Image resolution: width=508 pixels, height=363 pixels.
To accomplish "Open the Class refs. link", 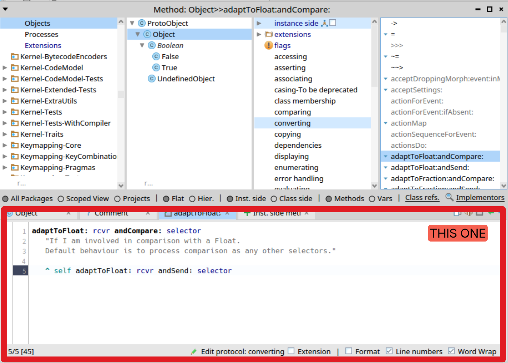I will (x=422, y=198).
